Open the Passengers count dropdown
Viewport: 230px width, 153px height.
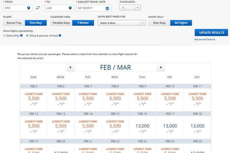130,8
